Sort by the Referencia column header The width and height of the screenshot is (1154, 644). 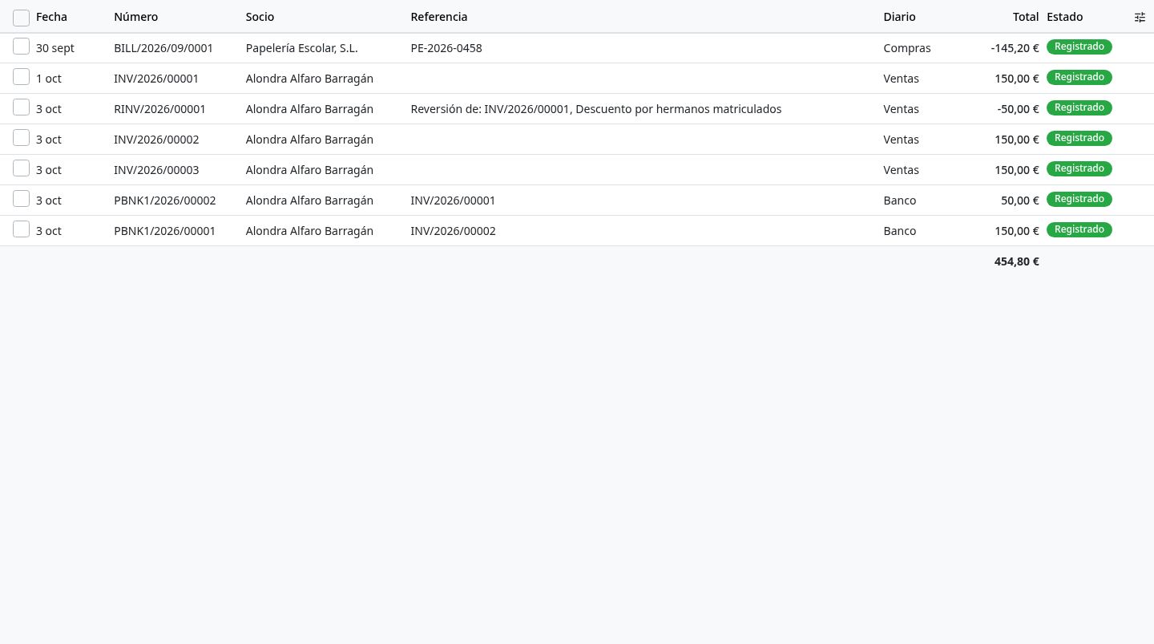[438, 17]
